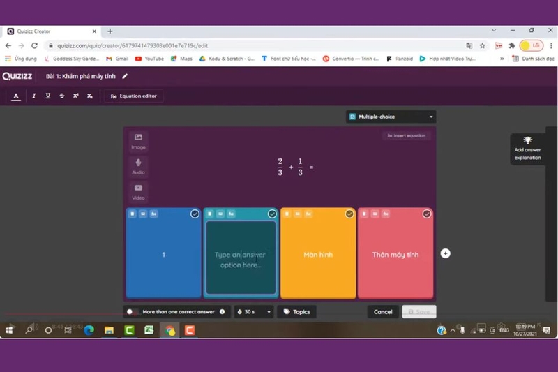Image resolution: width=558 pixels, height=372 pixels.
Task: Open the Topics tag selector
Action: [x=296, y=312]
